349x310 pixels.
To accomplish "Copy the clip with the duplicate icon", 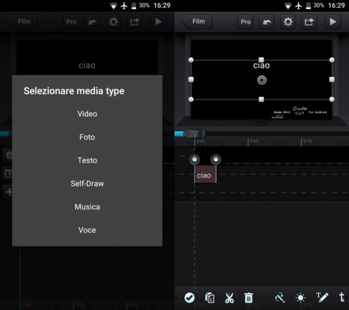I will [209, 298].
